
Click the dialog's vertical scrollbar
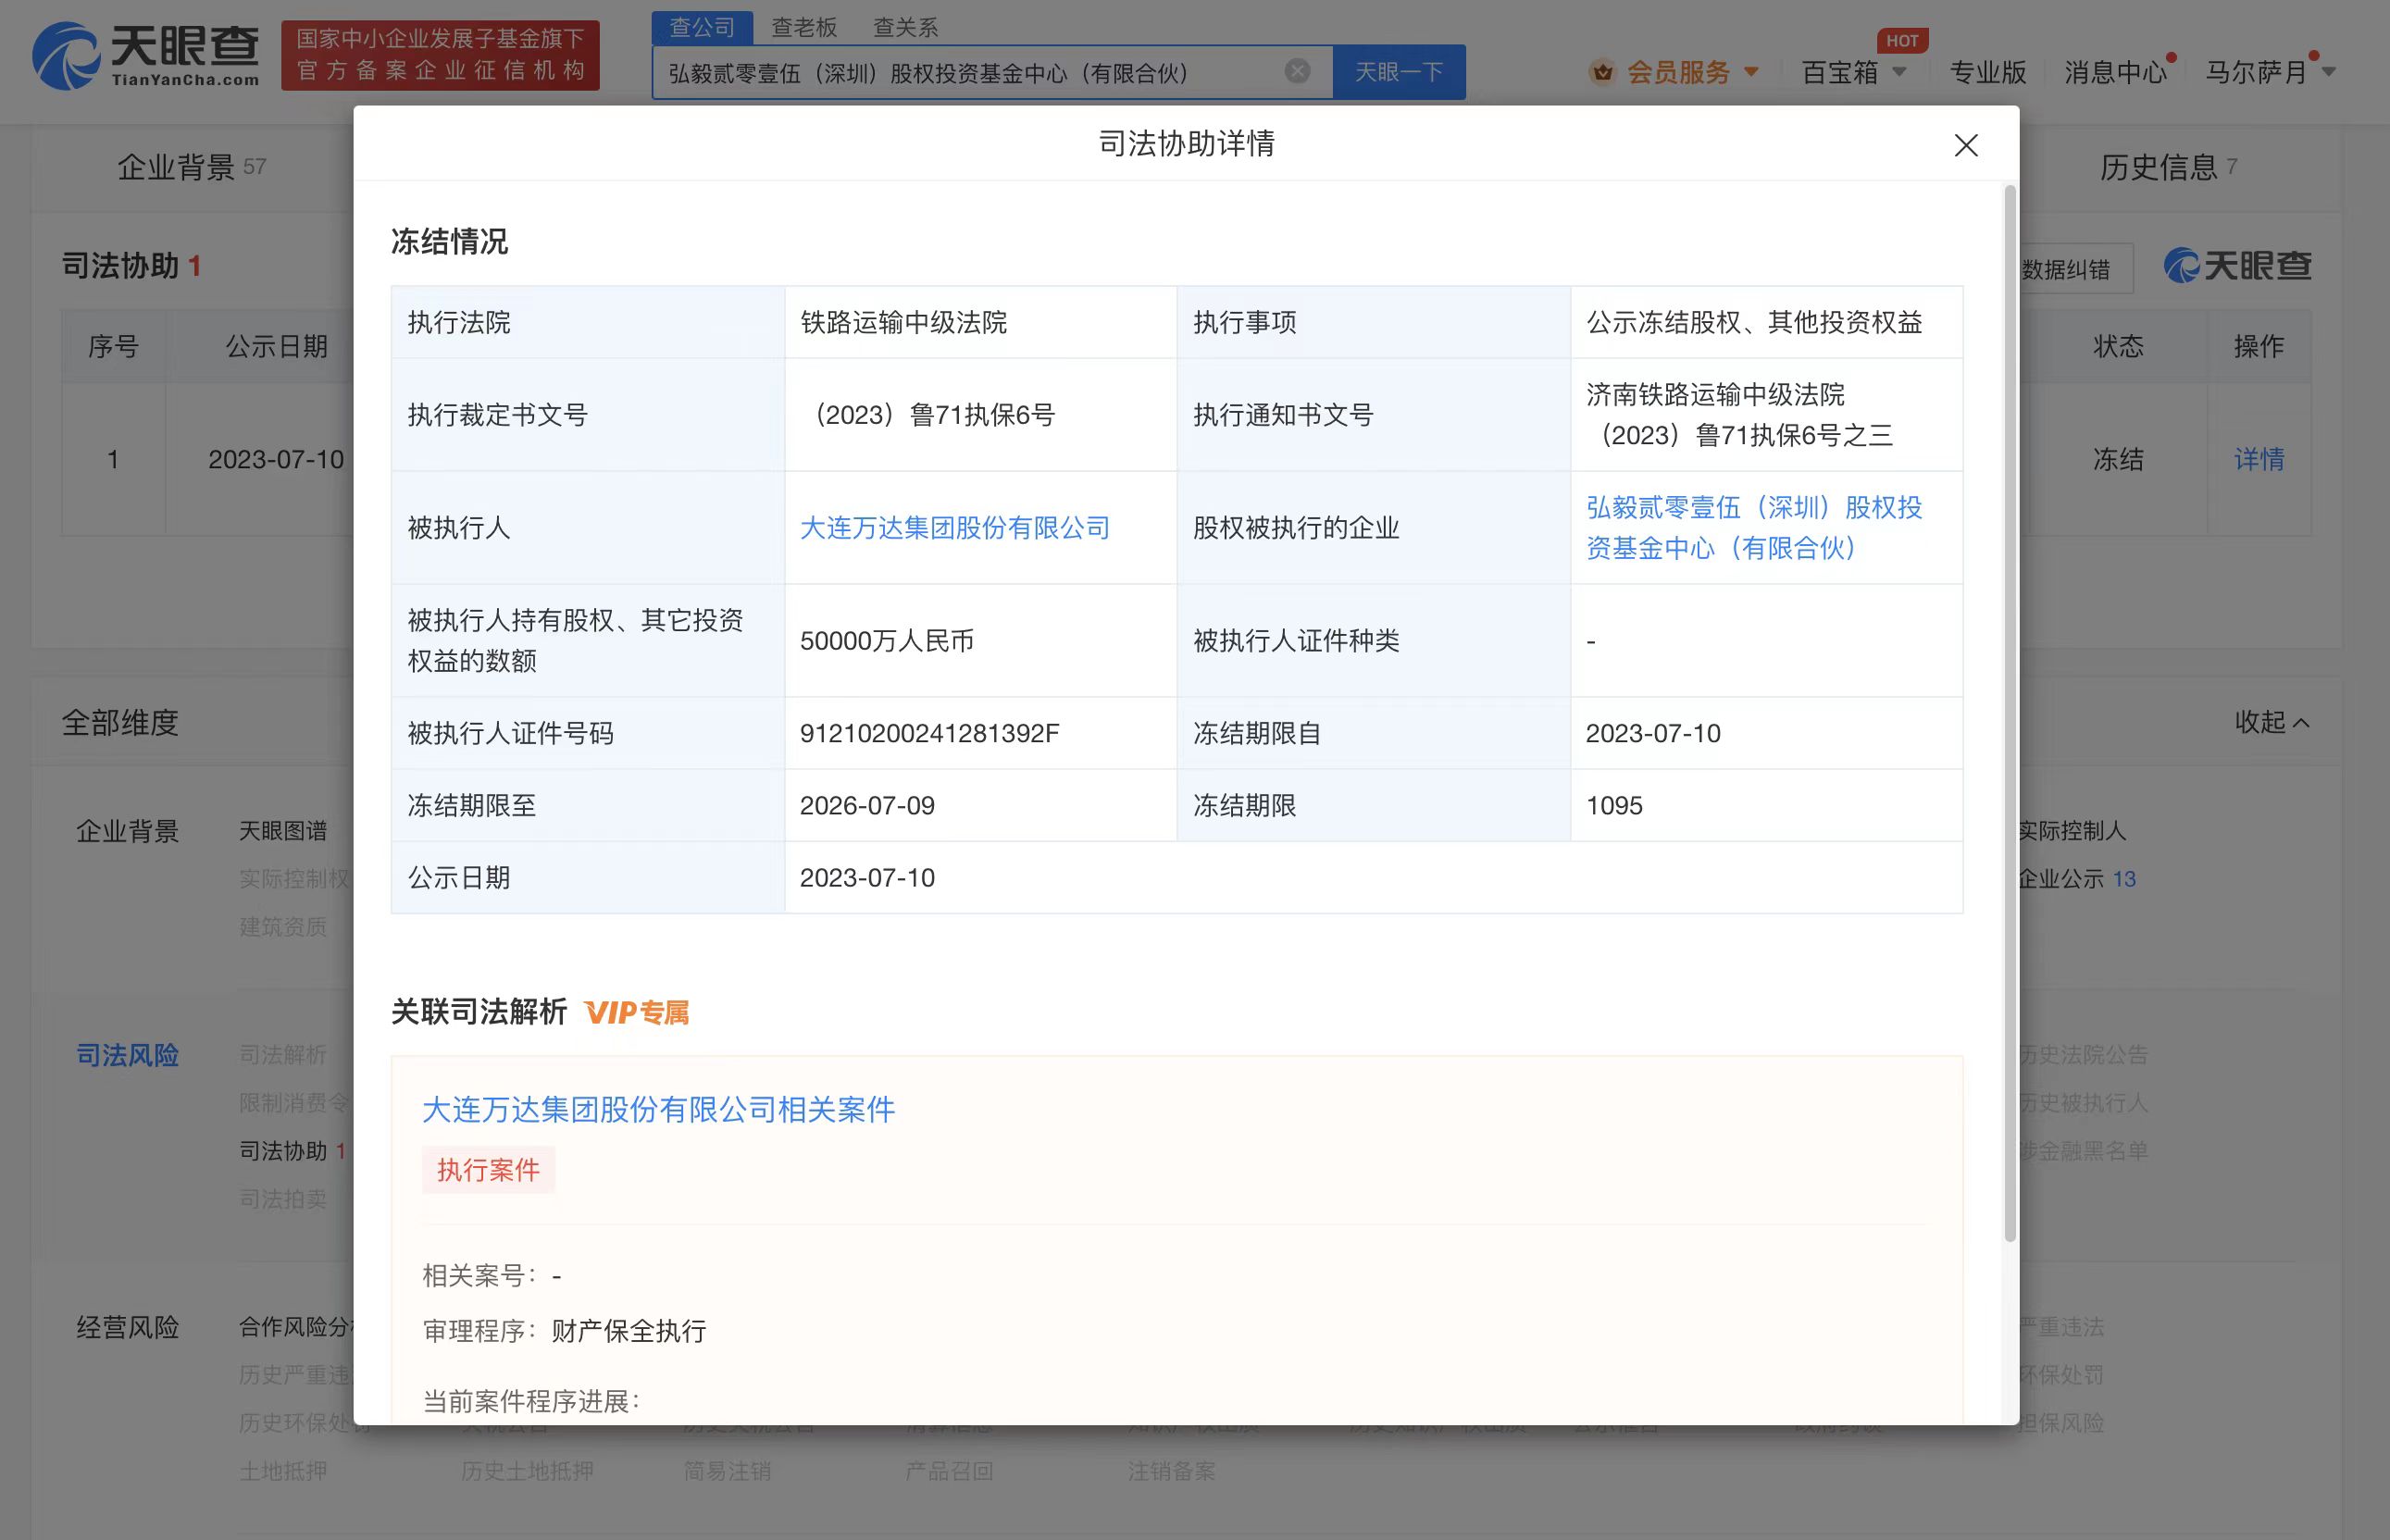click(2010, 713)
